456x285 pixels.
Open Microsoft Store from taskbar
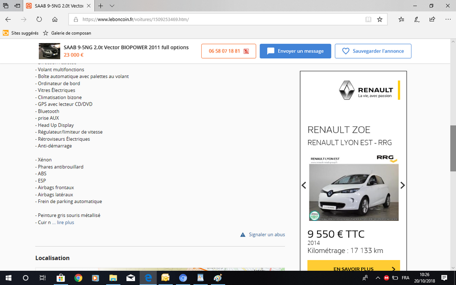click(61, 278)
